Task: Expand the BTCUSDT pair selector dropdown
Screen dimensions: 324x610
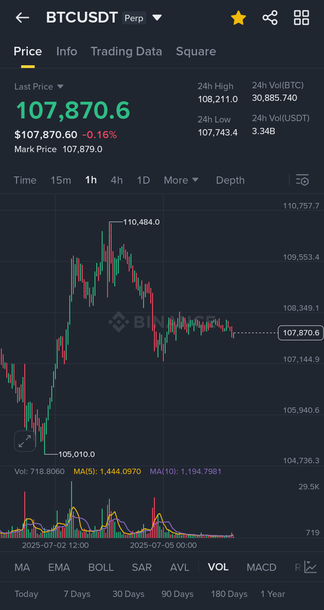Action: click(x=157, y=18)
